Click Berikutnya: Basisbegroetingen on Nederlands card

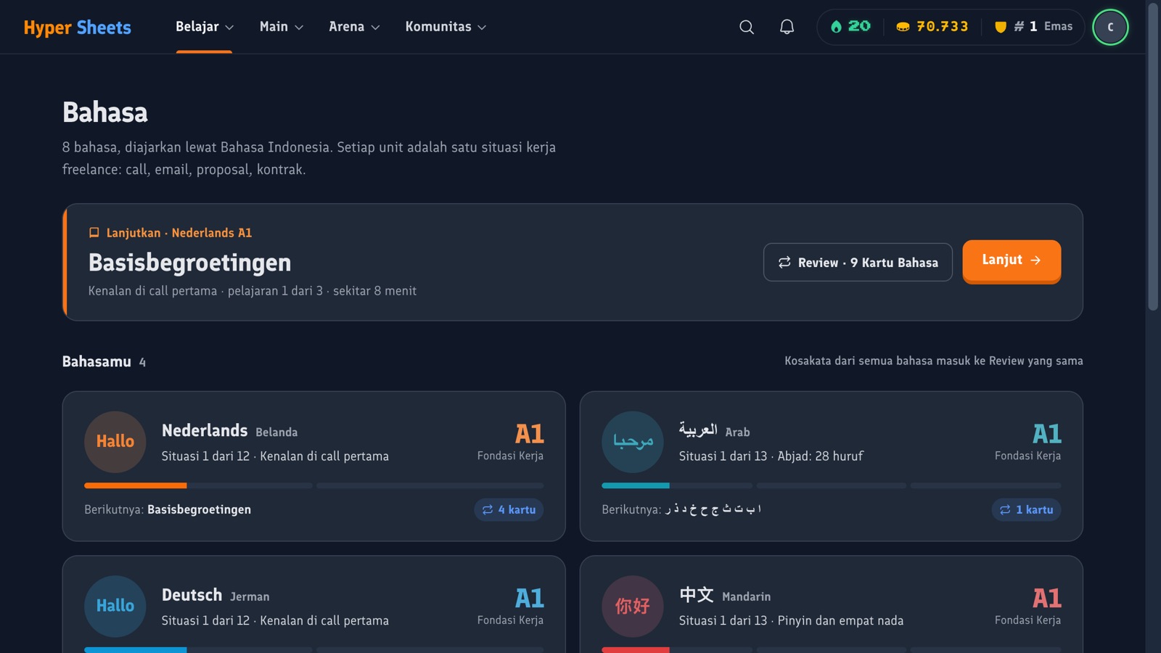(168, 510)
